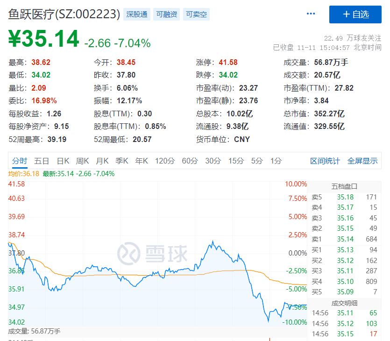
Task: Switch to the 年K chart tab
Action: coord(141,161)
